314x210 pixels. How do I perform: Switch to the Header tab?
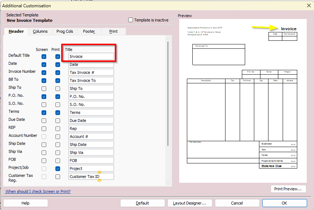point(16,31)
